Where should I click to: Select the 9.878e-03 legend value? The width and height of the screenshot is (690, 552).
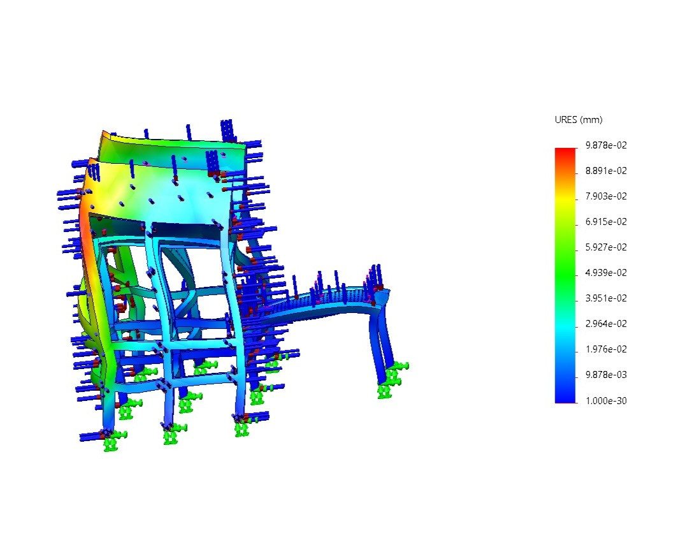coord(606,375)
